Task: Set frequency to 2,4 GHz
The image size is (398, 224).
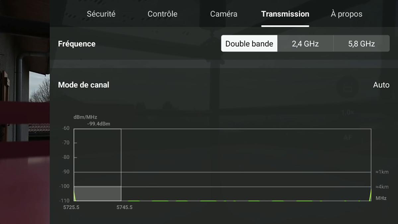Action: pyautogui.click(x=305, y=43)
